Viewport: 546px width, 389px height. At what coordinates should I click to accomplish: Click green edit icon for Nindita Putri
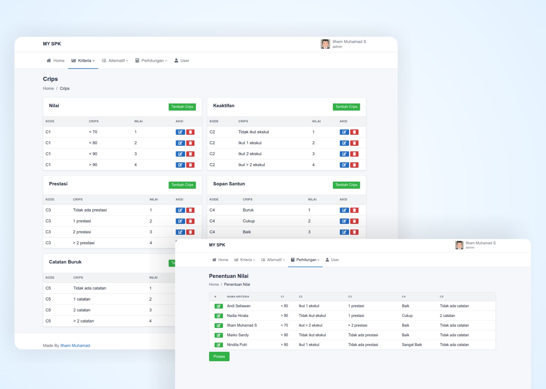pyautogui.click(x=218, y=345)
